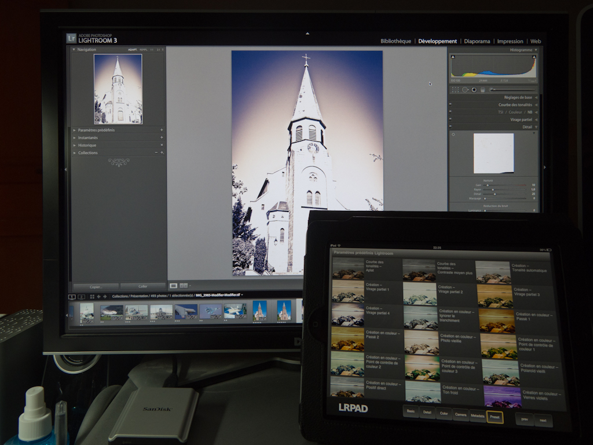593x445 pixels.
Task: Click the Coller button
Action: [x=143, y=286]
